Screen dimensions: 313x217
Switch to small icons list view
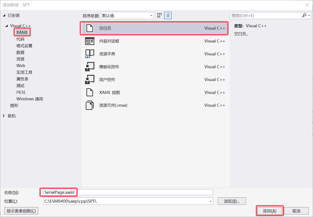click(x=168, y=16)
